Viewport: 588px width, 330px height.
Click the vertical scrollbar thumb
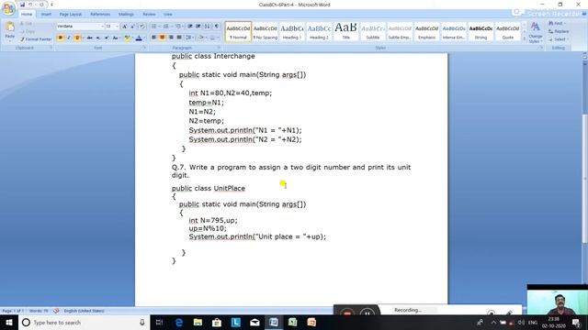click(584, 178)
